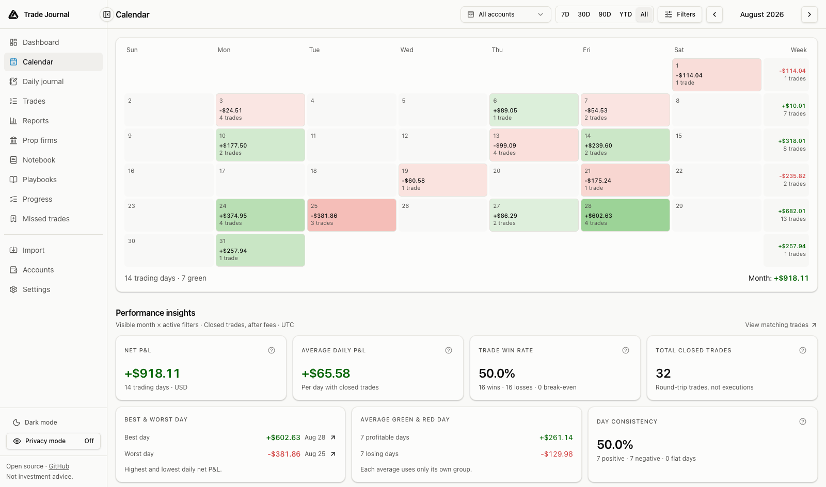Open help for Net P&L card
The height and width of the screenshot is (487, 826).
tap(272, 350)
